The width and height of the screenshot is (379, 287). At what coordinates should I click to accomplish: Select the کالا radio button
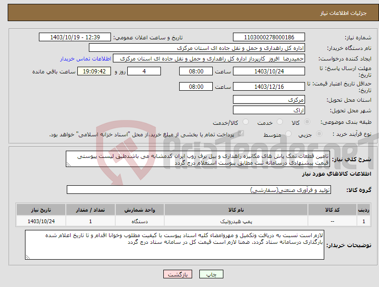pyautogui.click(x=307, y=122)
